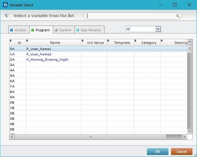Select variable P_Morning_Evening_Night

click(x=47, y=60)
